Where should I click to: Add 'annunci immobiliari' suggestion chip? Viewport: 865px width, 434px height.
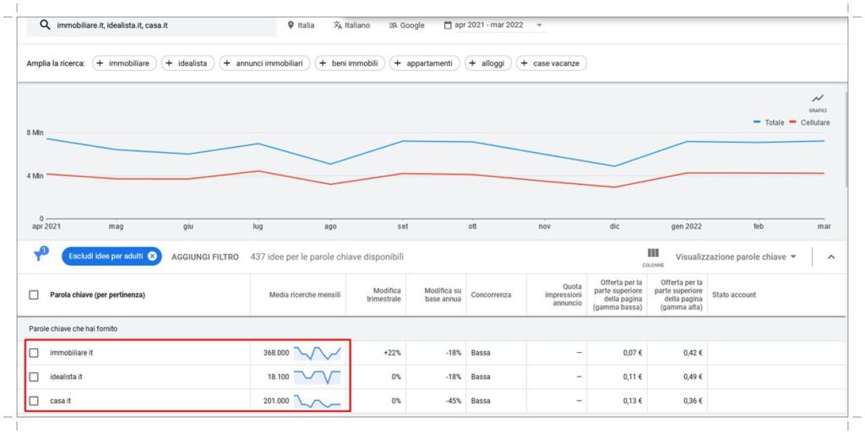264,63
